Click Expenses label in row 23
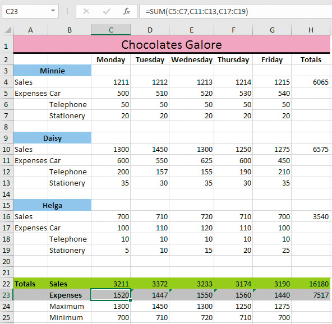 [66, 295]
